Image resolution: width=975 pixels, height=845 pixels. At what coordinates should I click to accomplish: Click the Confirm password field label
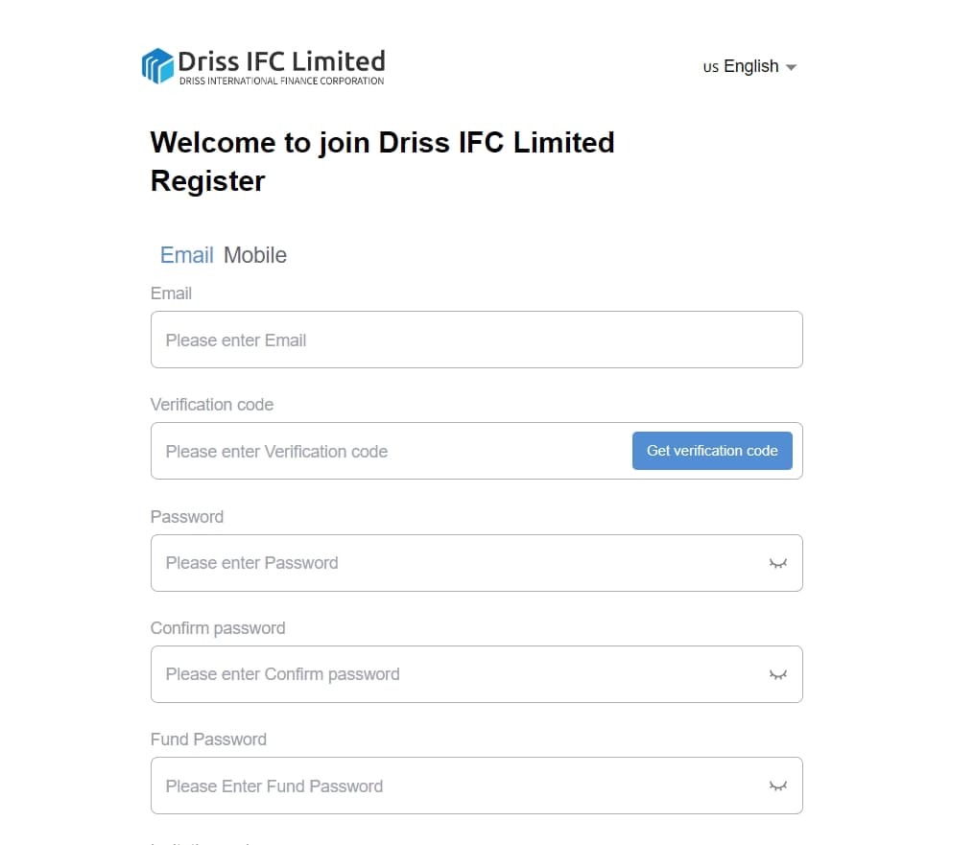tap(218, 628)
